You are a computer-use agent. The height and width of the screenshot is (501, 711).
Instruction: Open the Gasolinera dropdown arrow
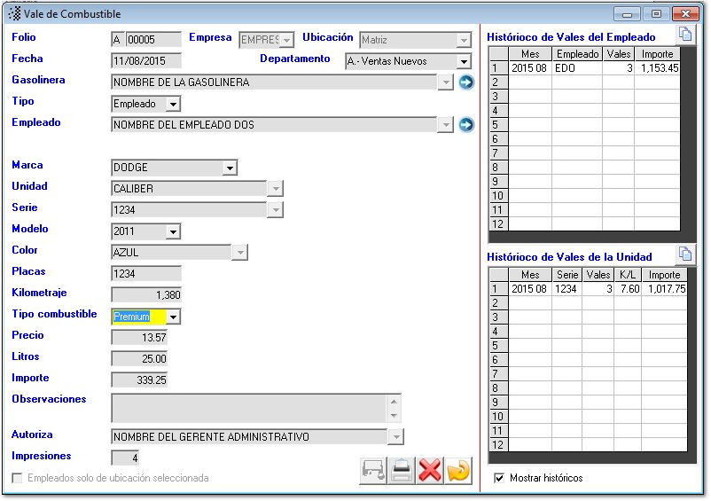446,82
